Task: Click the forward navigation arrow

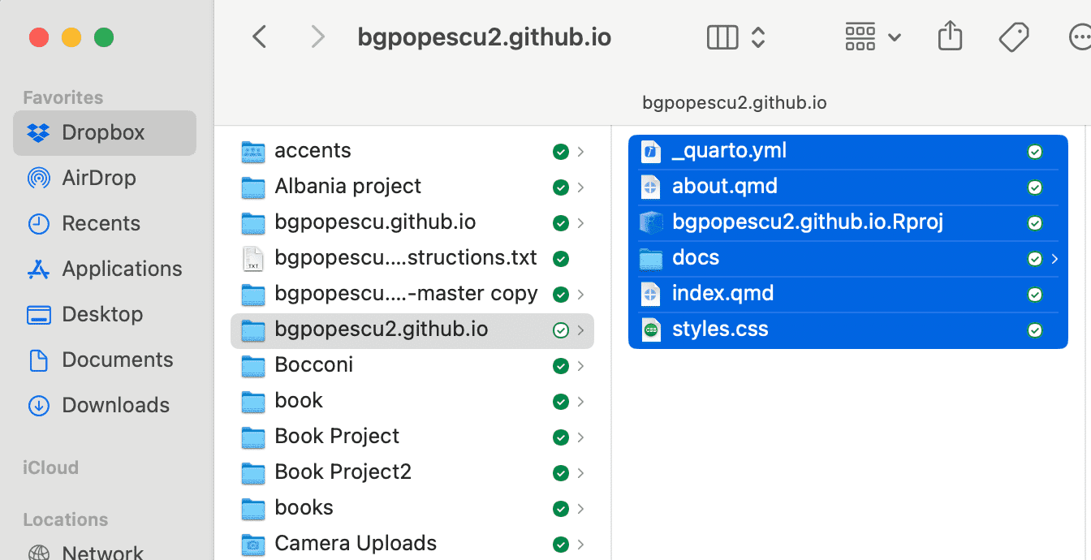Action: pos(317,37)
